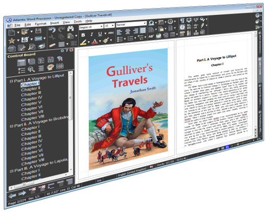Undo the last action

tap(52, 30)
